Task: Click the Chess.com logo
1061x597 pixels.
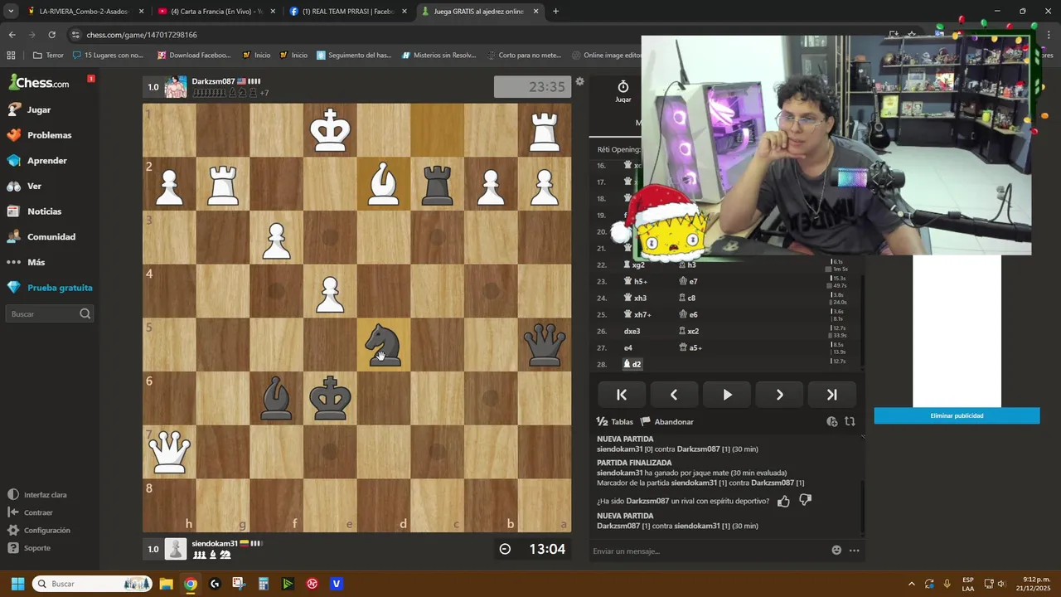Action: point(39,82)
